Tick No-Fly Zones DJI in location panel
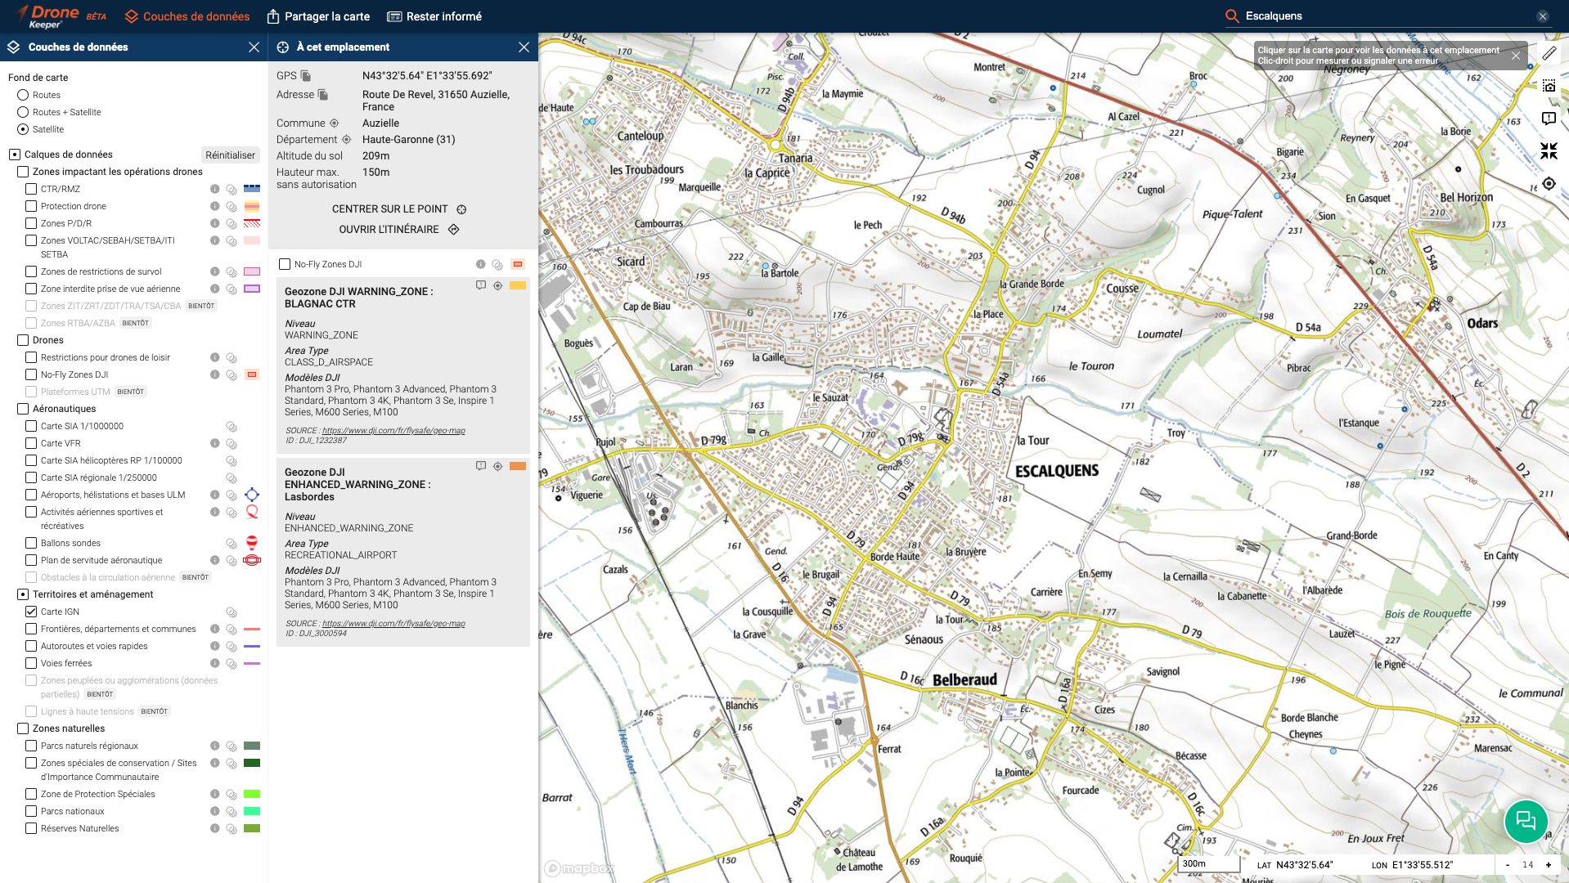This screenshot has height=883, width=1569. (285, 264)
